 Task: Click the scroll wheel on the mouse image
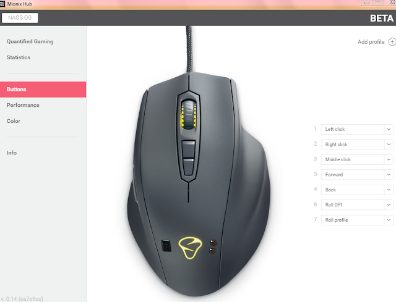pos(189,114)
